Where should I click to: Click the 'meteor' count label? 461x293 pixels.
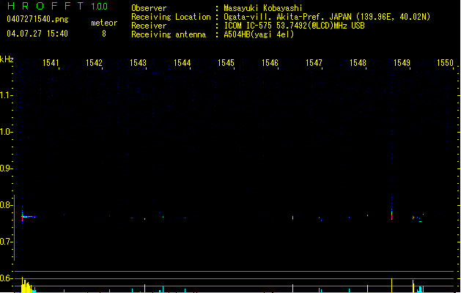pos(104,23)
